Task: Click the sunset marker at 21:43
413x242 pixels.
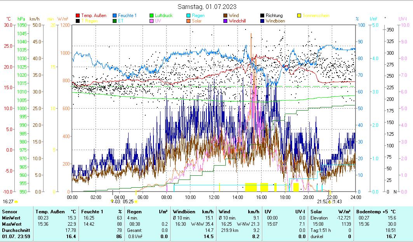Action: (330, 202)
